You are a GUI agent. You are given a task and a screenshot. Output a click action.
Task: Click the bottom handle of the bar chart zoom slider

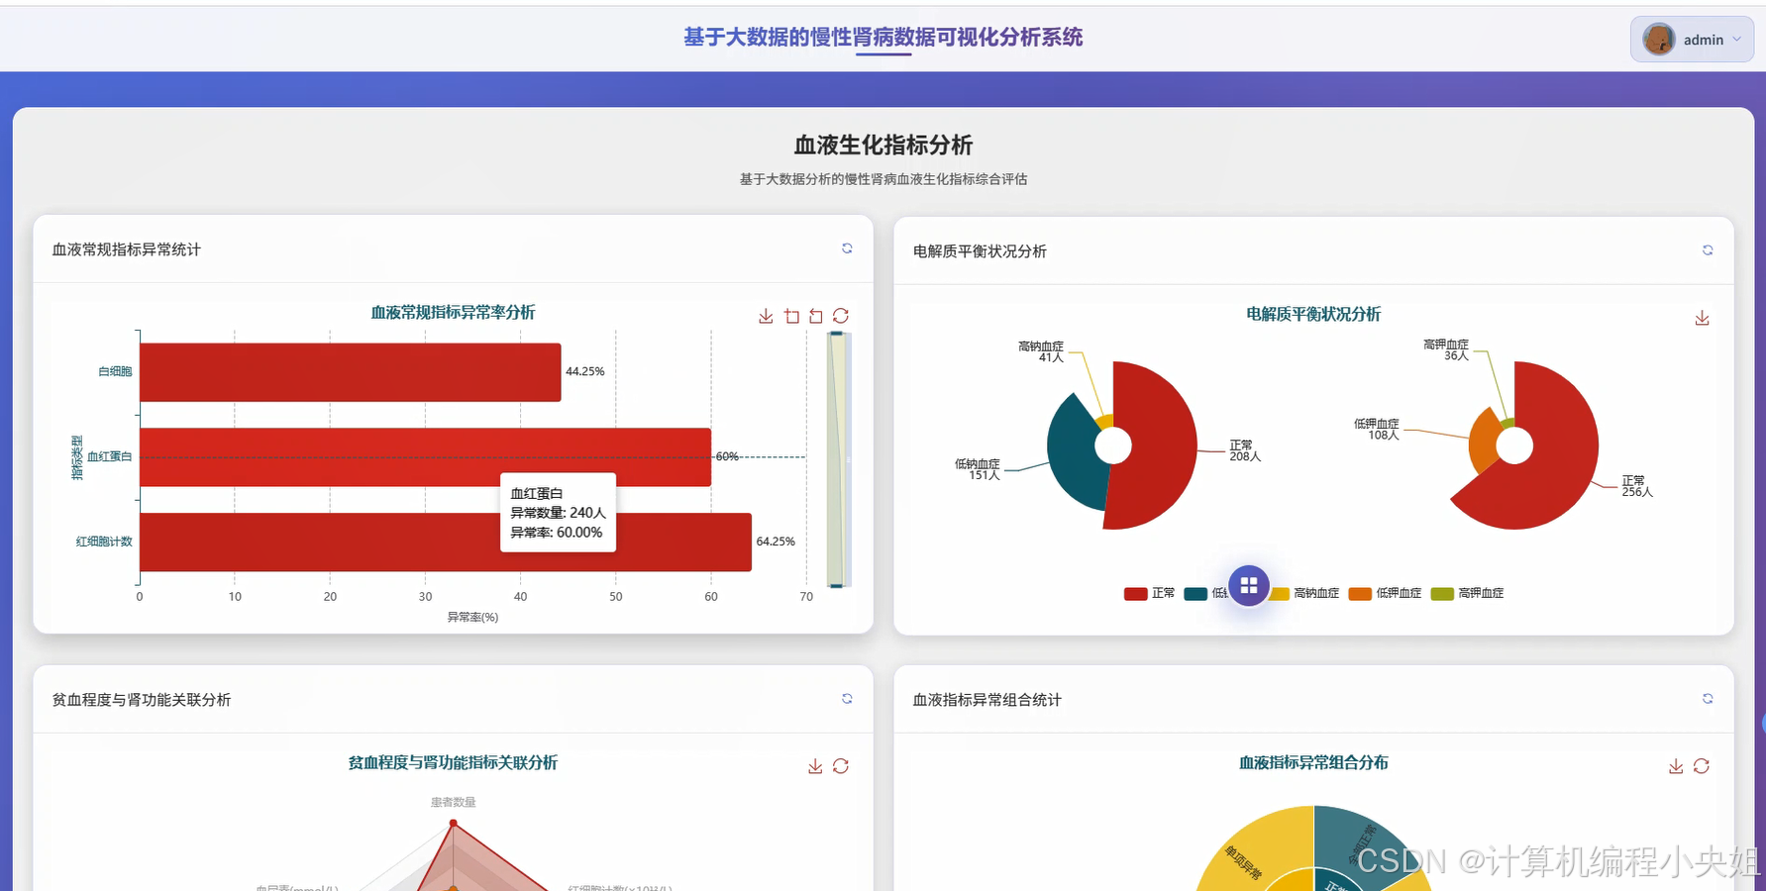[837, 585]
